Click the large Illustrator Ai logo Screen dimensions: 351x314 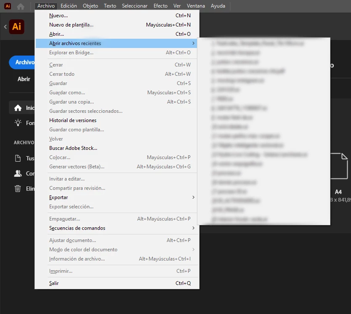click(16, 27)
